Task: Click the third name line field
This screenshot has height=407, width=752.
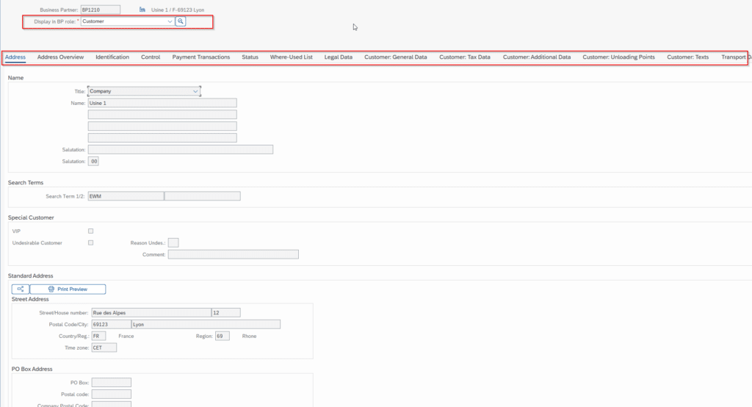Action: pos(162,126)
